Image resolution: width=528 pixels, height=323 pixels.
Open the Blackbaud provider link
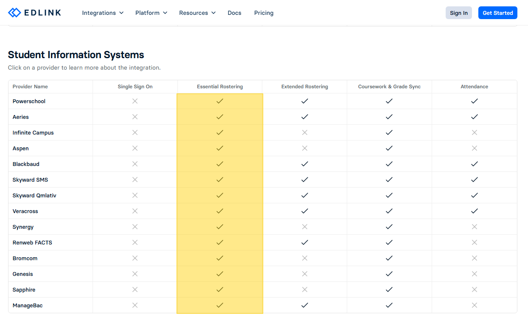tap(26, 164)
